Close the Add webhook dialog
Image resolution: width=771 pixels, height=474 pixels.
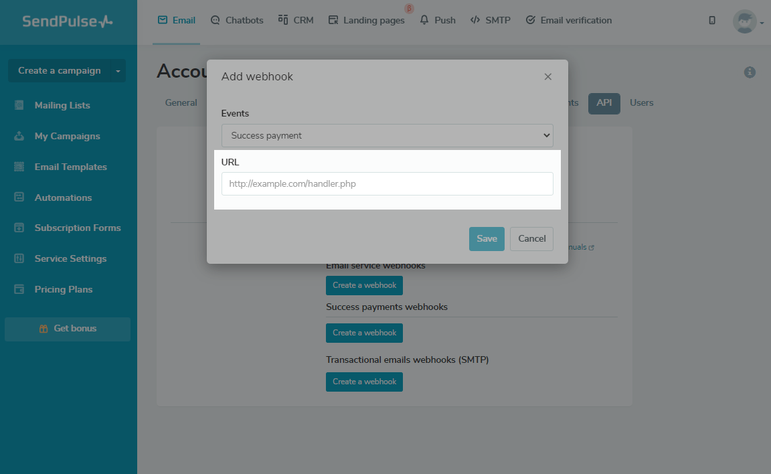[x=548, y=76]
